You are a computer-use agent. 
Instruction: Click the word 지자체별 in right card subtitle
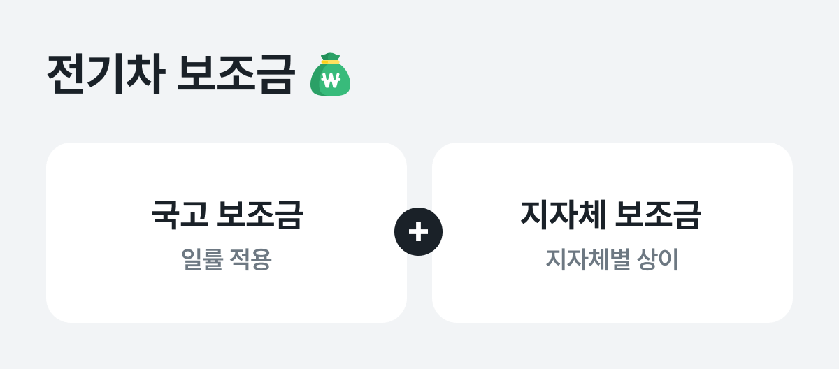587,260
